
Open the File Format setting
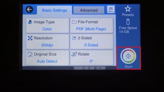[92, 26]
